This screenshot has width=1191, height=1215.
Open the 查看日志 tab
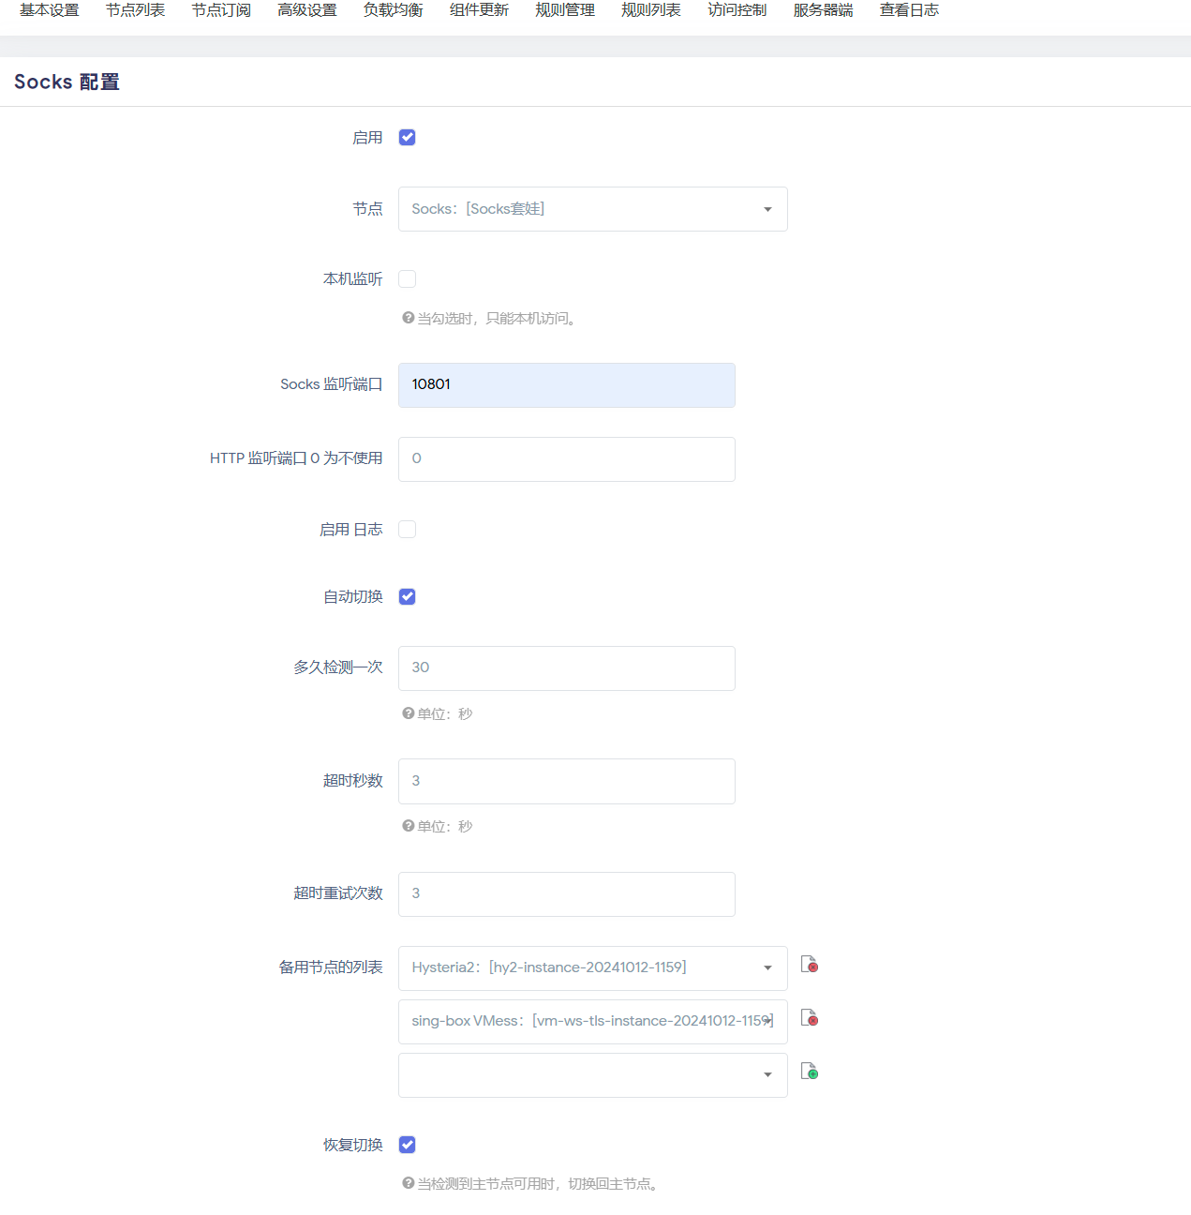(x=909, y=10)
